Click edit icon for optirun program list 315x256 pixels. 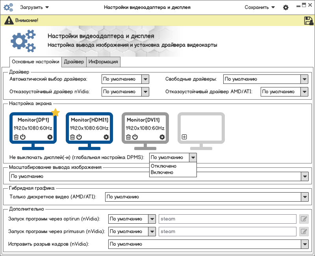(304, 219)
